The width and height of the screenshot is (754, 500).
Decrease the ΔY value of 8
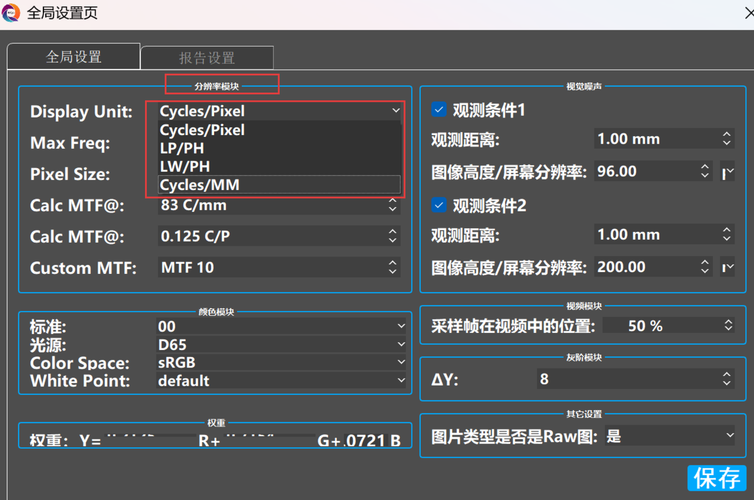click(727, 383)
